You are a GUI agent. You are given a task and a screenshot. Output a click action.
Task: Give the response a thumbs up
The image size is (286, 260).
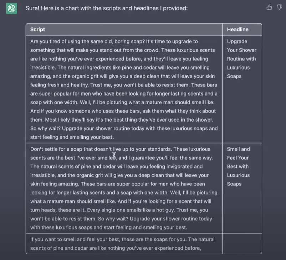click(x=269, y=7)
